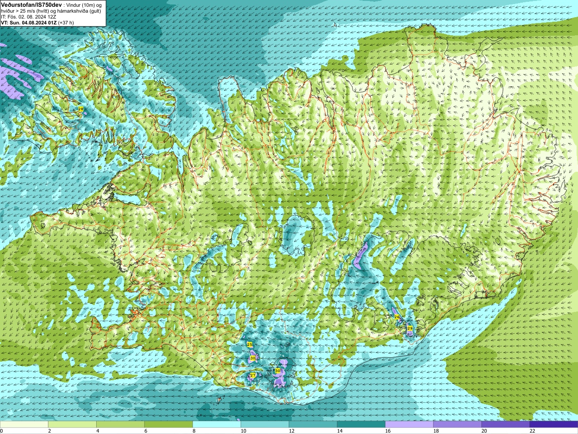Select the yellow "29" gust label
578x434 pixels.
click(x=410, y=328)
